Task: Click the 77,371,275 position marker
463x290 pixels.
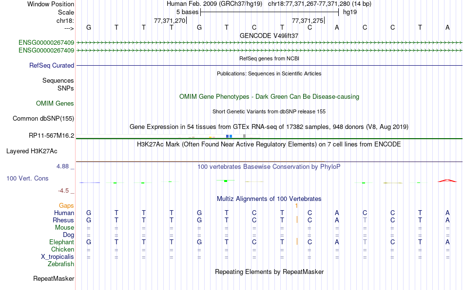Action: [308, 20]
